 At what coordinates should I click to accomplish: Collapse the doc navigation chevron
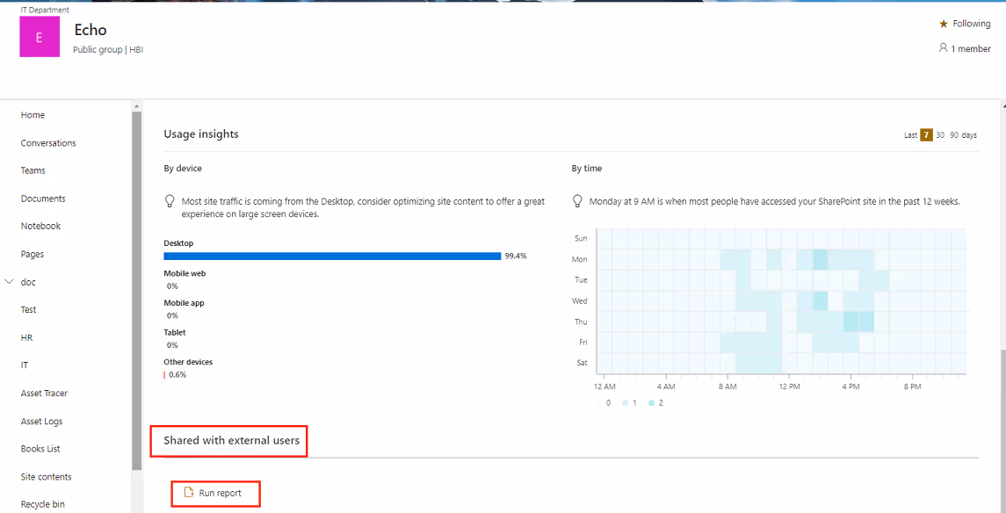pos(9,281)
